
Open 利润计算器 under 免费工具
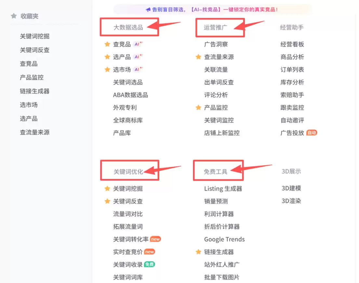(x=218, y=214)
